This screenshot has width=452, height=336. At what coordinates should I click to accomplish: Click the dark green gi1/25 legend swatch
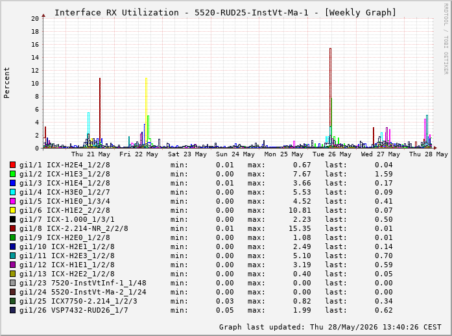13,301
